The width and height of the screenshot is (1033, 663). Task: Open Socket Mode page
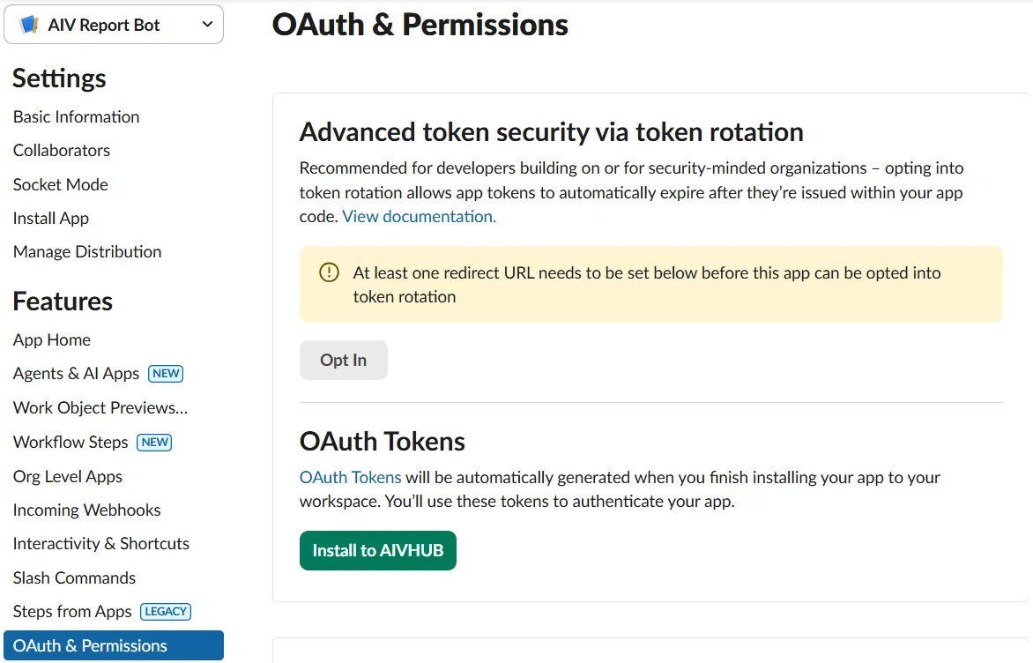click(61, 184)
